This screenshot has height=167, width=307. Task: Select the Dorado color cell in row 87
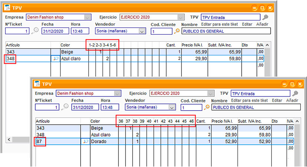(x=102, y=142)
